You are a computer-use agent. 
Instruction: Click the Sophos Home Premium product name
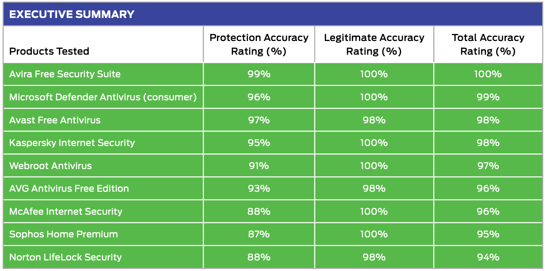63,234
